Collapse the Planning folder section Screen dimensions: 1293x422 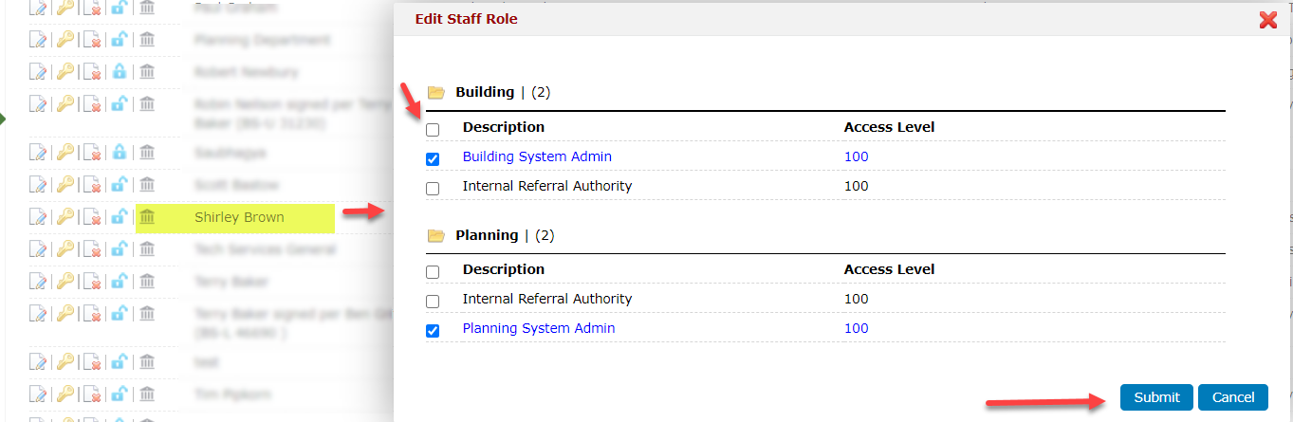[436, 235]
